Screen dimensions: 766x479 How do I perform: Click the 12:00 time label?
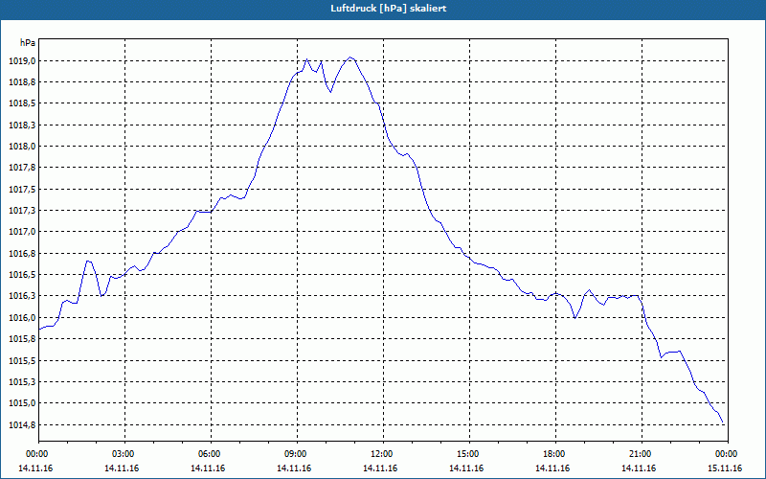pyautogui.click(x=383, y=454)
